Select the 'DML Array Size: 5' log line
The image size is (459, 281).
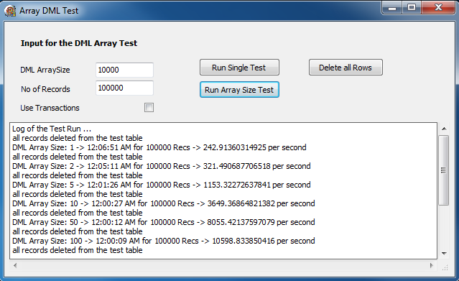point(162,185)
